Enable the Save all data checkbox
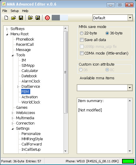This screenshot has height=165, width=136. click(82, 40)
